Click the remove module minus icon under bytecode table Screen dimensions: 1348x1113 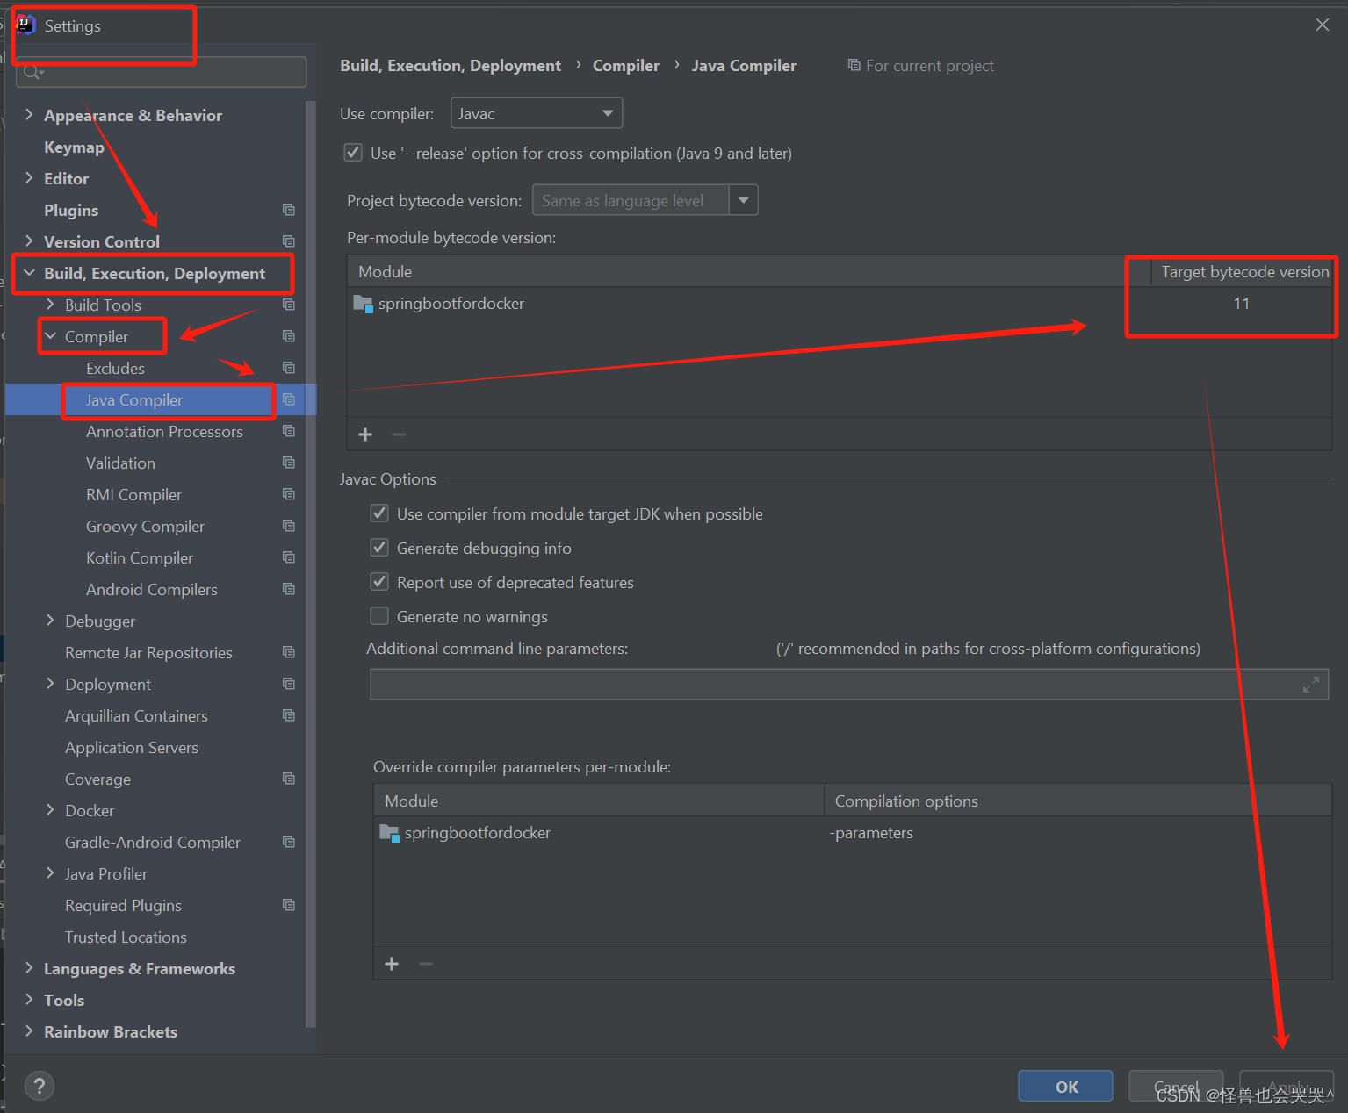click(399, 434)
